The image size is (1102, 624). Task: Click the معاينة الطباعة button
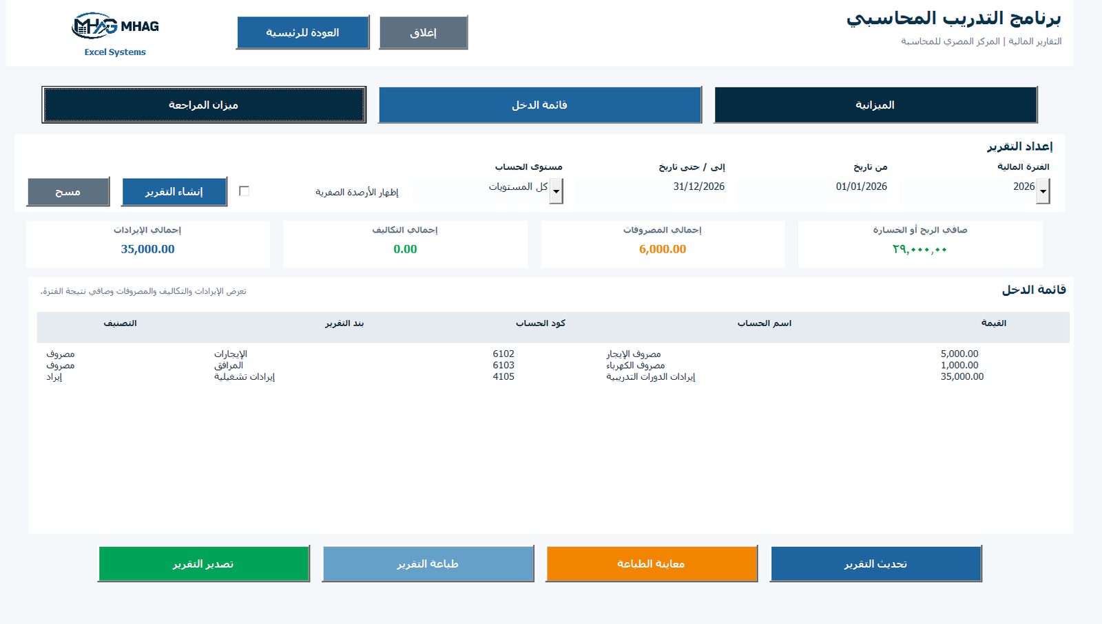(x=652, y=563)
